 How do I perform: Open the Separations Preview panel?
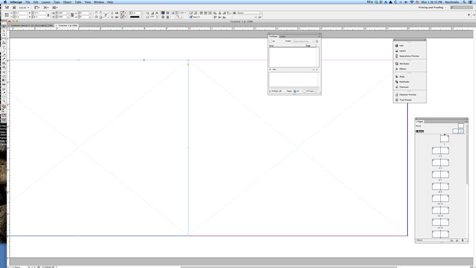click(409, 56)
